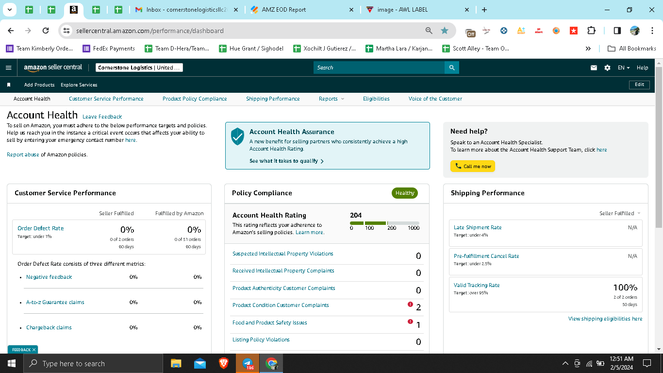Open the Chrome tab search dropdown
The width and height of the screenshot is (663, 373).
click(x=10, y=10)
